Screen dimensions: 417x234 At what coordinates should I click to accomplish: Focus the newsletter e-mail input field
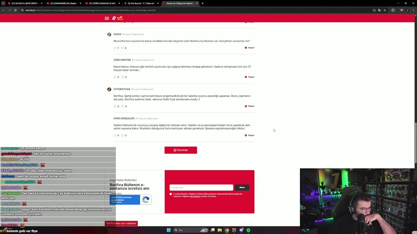point(201,188)
